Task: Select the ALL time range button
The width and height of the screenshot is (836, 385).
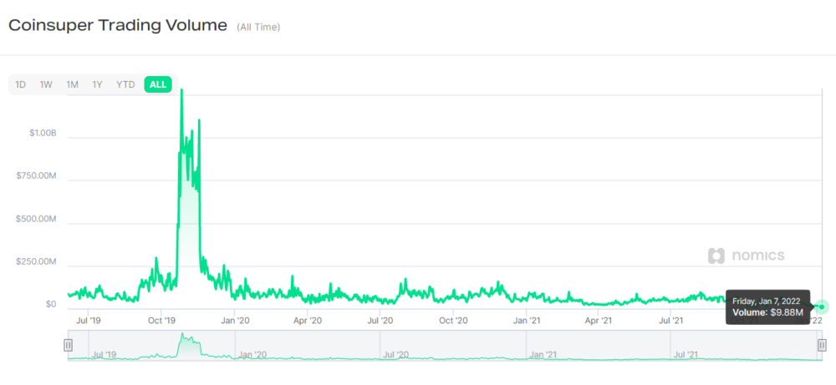Action: click(x=158, y=84)
